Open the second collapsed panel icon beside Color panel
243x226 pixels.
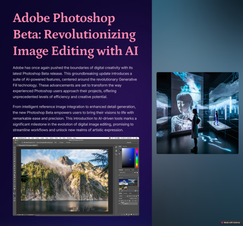(116, 151)
